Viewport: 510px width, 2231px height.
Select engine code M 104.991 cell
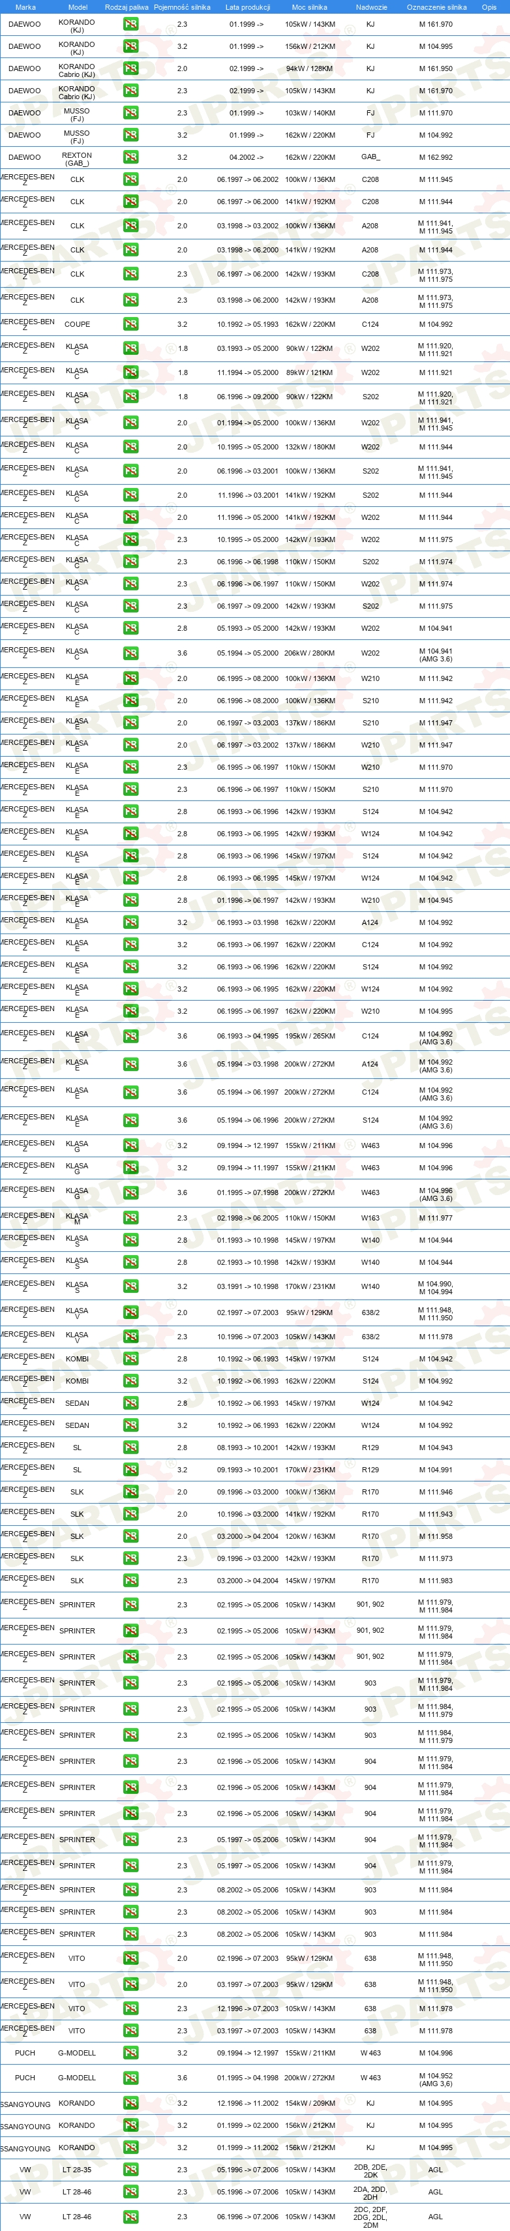436,1470
